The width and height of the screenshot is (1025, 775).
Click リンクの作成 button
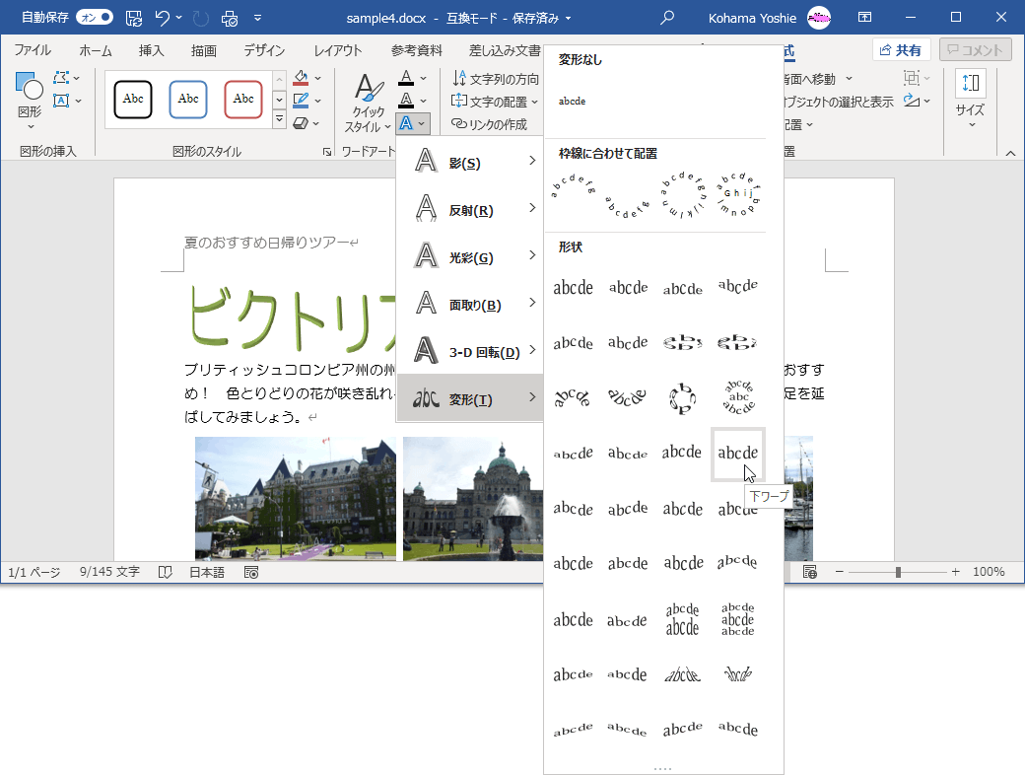point(490,123)
